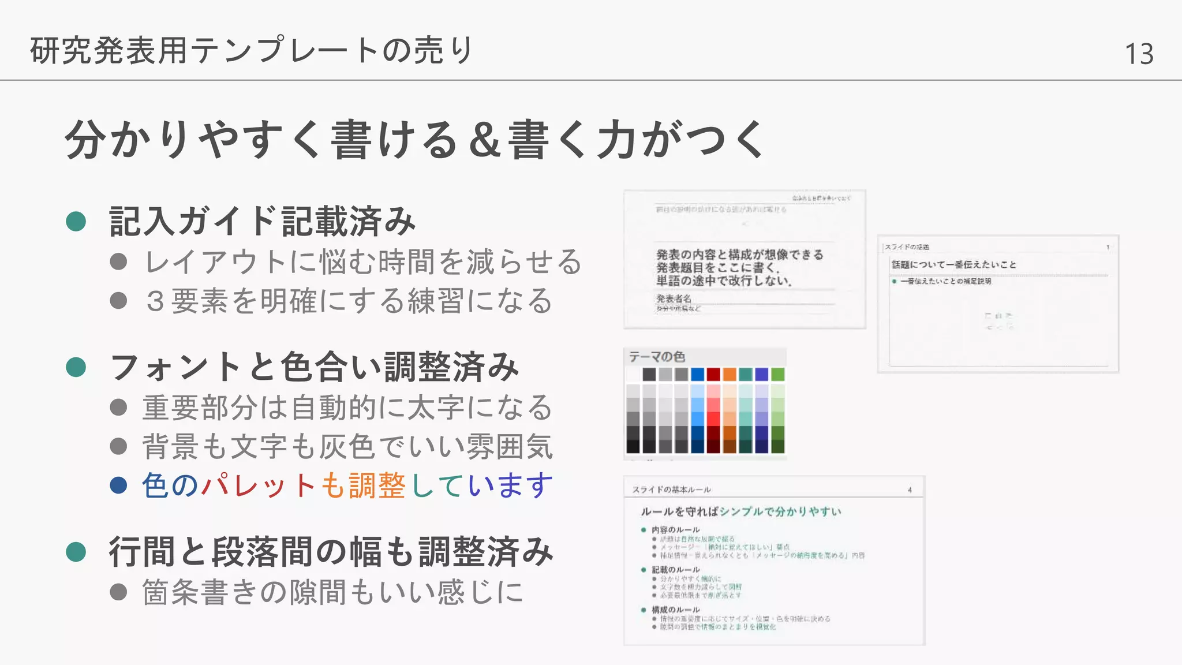The image size is (1182, 665).
Task: Click '記載のルール' in the rules thumbnail
Action: coord(675,570)
